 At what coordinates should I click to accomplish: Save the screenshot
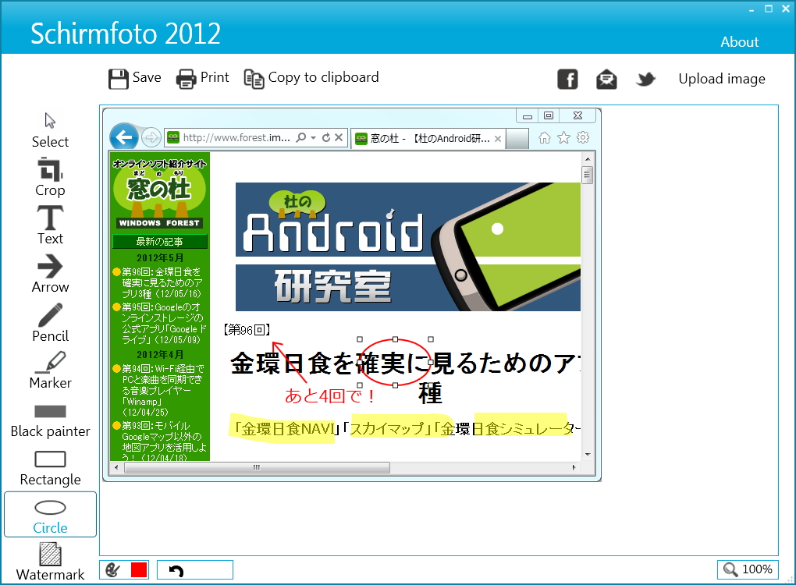pos(134,78)
